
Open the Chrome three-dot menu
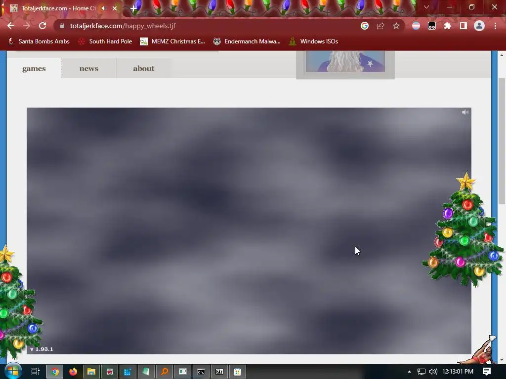495,26
